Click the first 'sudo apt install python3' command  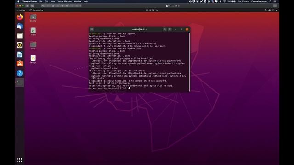(x=121, y=33)
